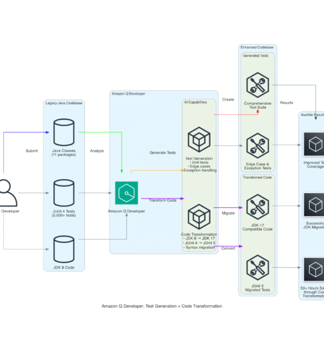Click the "JUnit 4 Tests (5,000+ tests)" label
Viewport: 324px width, 351px height.
[63, 213]
